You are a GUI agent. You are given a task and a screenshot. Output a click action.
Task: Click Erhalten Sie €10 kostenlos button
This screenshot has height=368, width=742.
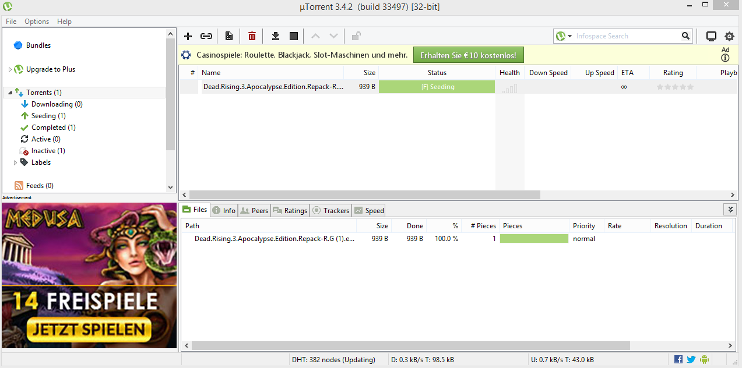click(x=469, y=55)
